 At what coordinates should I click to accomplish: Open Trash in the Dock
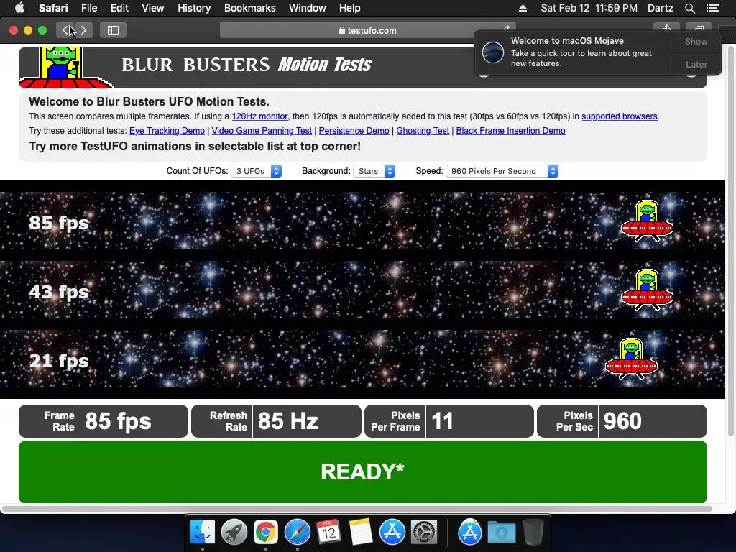[x=533, y=533]
